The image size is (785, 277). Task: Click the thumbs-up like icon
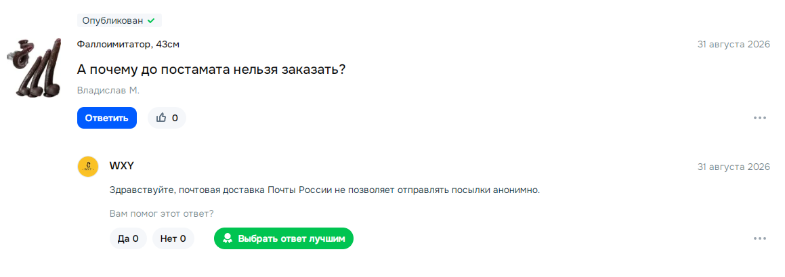coord(161,118)
